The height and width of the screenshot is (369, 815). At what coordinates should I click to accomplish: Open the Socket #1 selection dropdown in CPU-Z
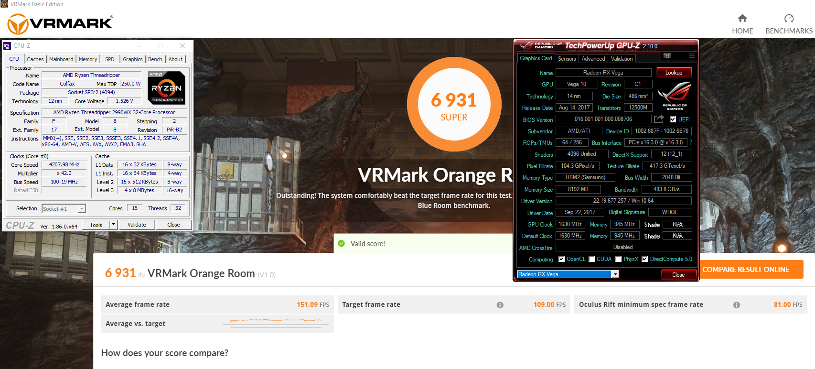(x=82, y=209)
